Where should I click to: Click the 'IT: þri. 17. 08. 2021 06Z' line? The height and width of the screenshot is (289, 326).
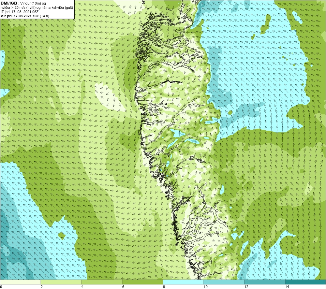[x=20, y=12]
